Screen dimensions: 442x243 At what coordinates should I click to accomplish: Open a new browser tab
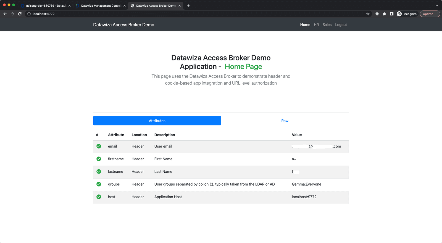(x=188, y=6)
